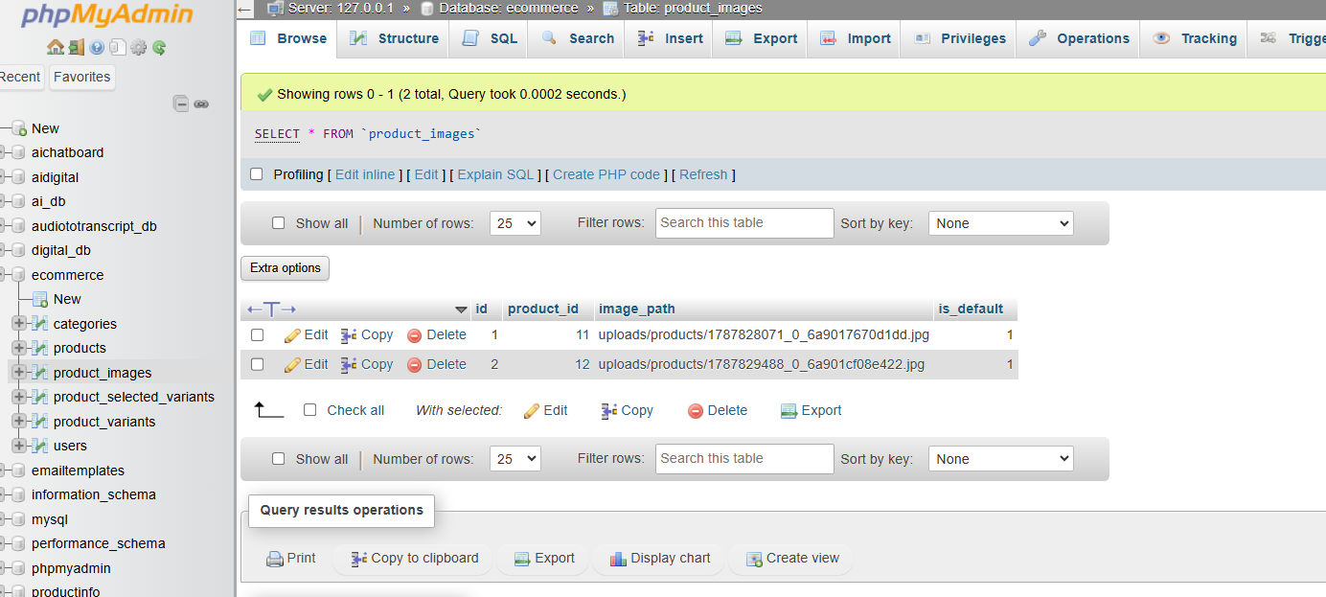Open the upper Sort by key dropdown
Screen dimensions: 1326x597
tap(1001, 223)
